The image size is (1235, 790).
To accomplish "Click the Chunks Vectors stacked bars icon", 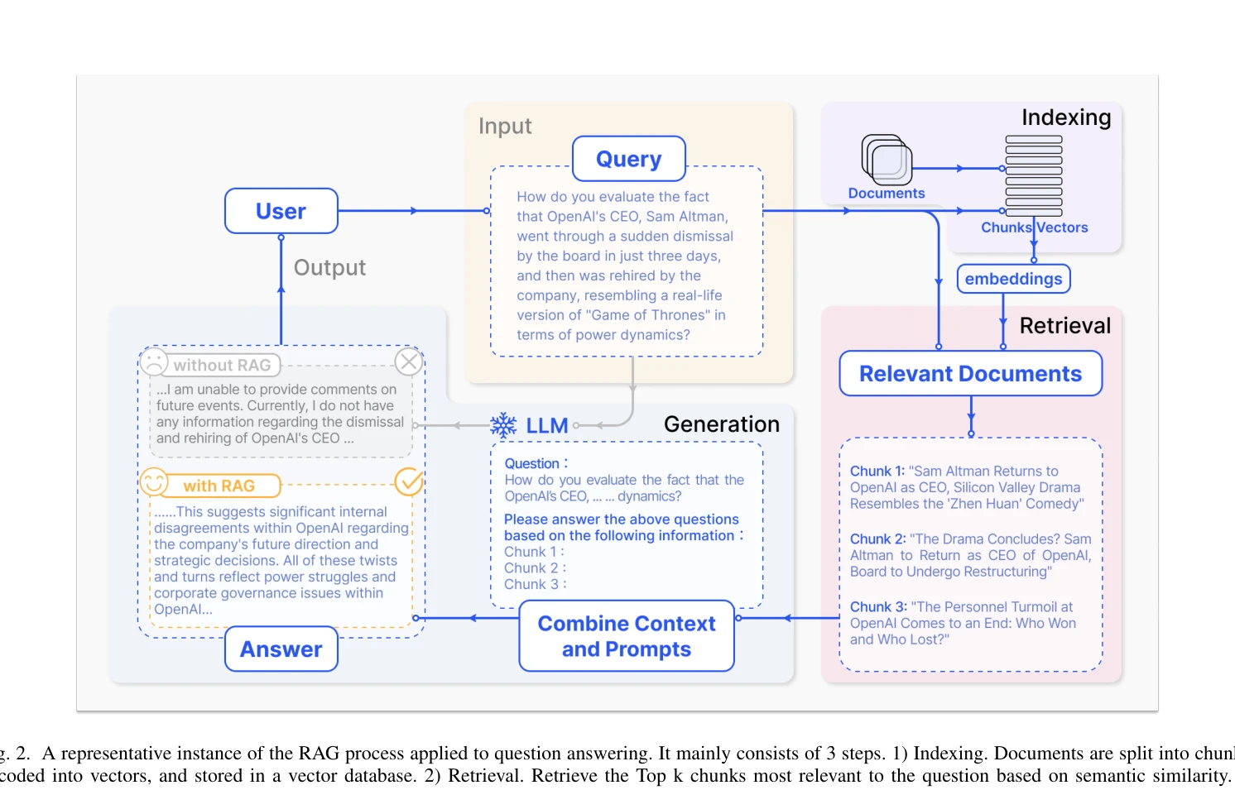I will (1034, 176).
